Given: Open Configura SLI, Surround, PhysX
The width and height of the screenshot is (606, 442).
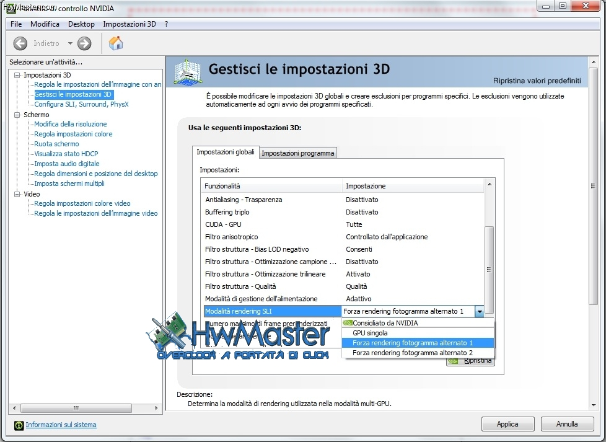Looking at the screenshot, I should tap(81, 104).
